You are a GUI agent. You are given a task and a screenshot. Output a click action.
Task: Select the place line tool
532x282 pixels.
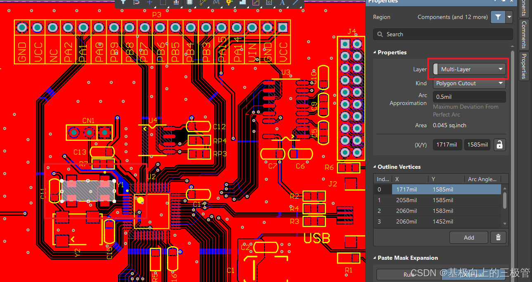click(x=296, y=2)
